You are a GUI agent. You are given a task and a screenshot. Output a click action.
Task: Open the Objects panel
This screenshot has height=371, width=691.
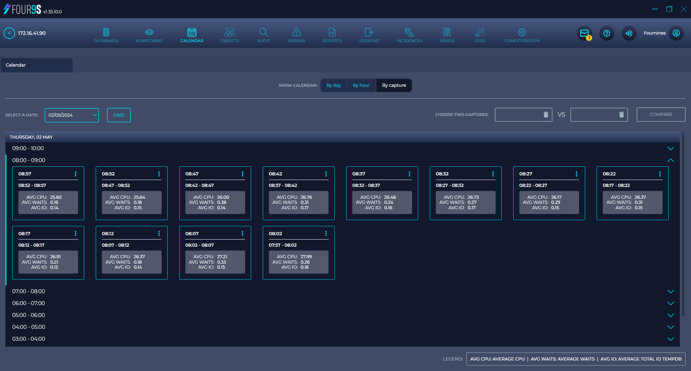click(230, 35)
